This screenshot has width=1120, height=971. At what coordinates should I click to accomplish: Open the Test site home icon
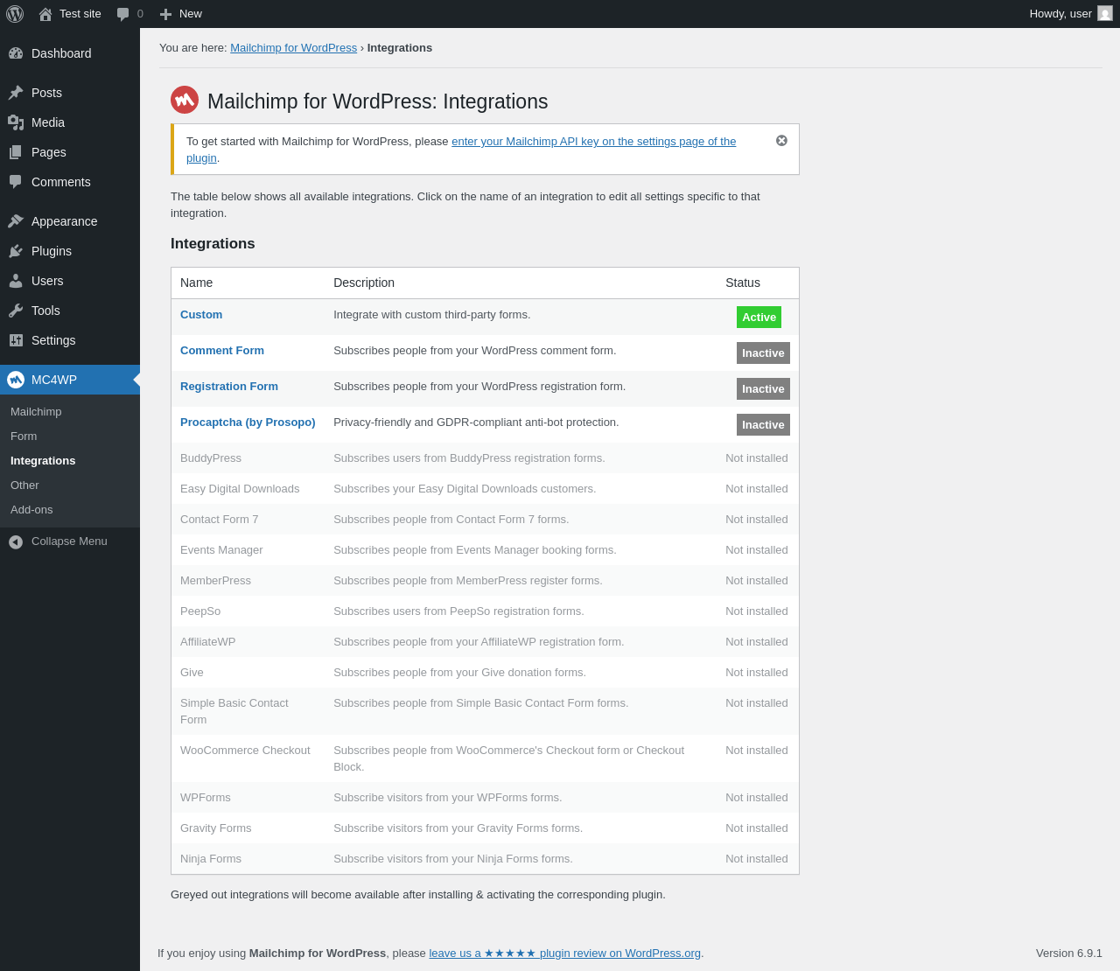(x=45, y=14)
